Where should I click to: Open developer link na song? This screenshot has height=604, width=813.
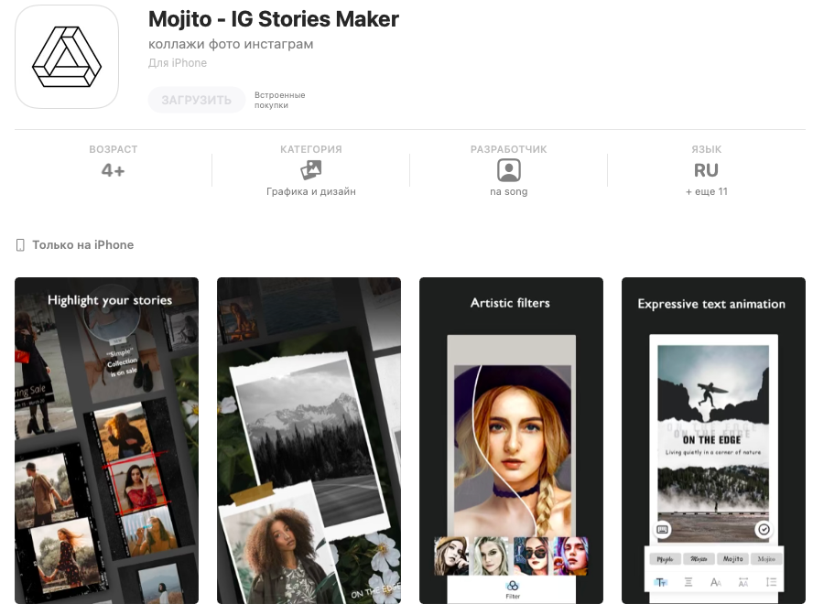[509, 191]
